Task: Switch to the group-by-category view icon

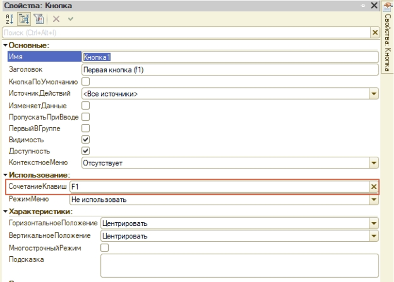Action: [x=24, y=19]
